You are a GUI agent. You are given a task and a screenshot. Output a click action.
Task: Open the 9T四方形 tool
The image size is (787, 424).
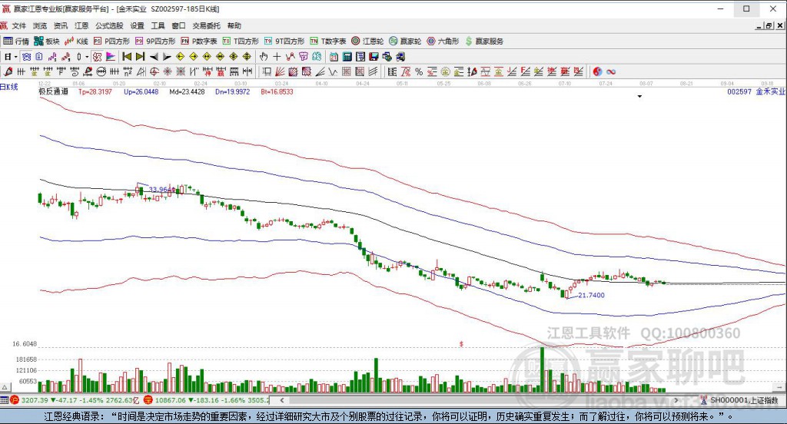[284, 41]
